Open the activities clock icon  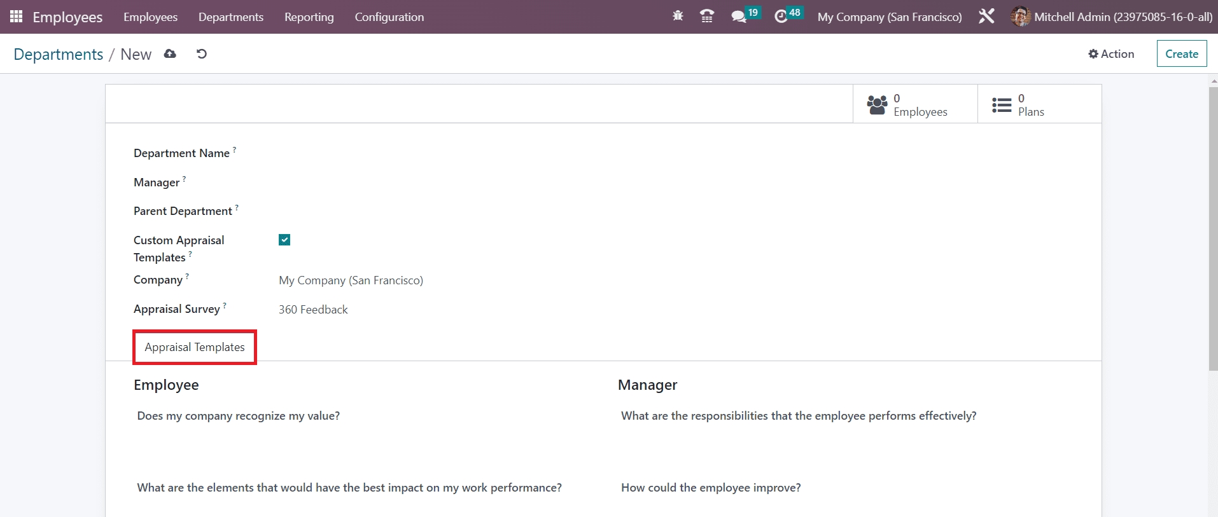(x=781, y=17)
